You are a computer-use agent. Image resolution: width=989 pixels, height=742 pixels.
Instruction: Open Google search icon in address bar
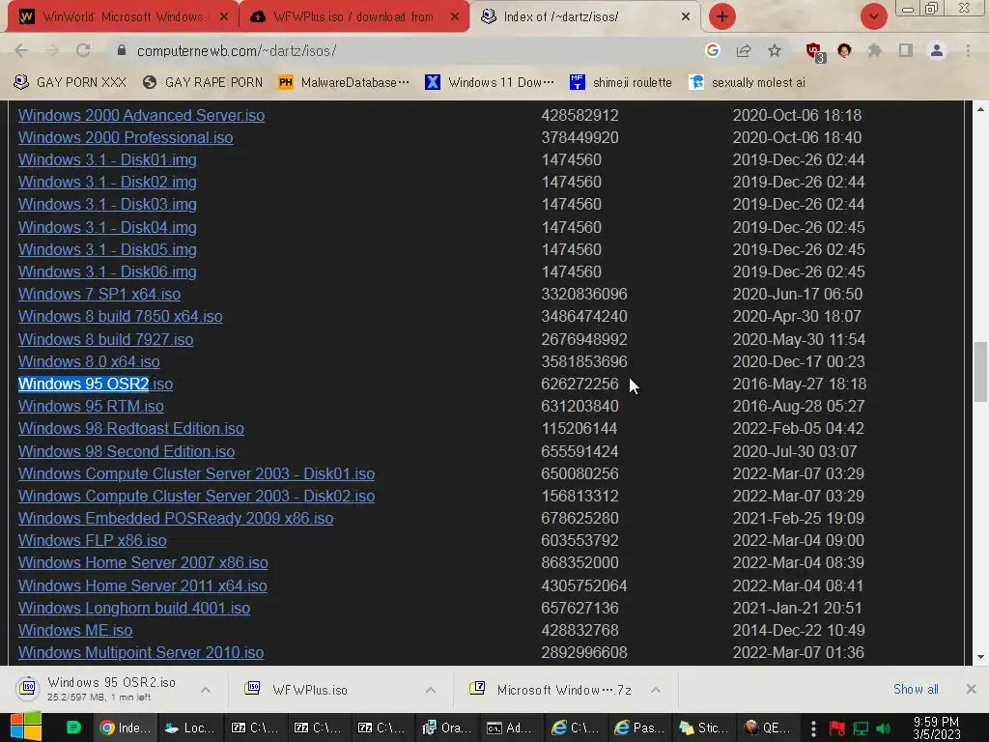(x=713, y=50)
